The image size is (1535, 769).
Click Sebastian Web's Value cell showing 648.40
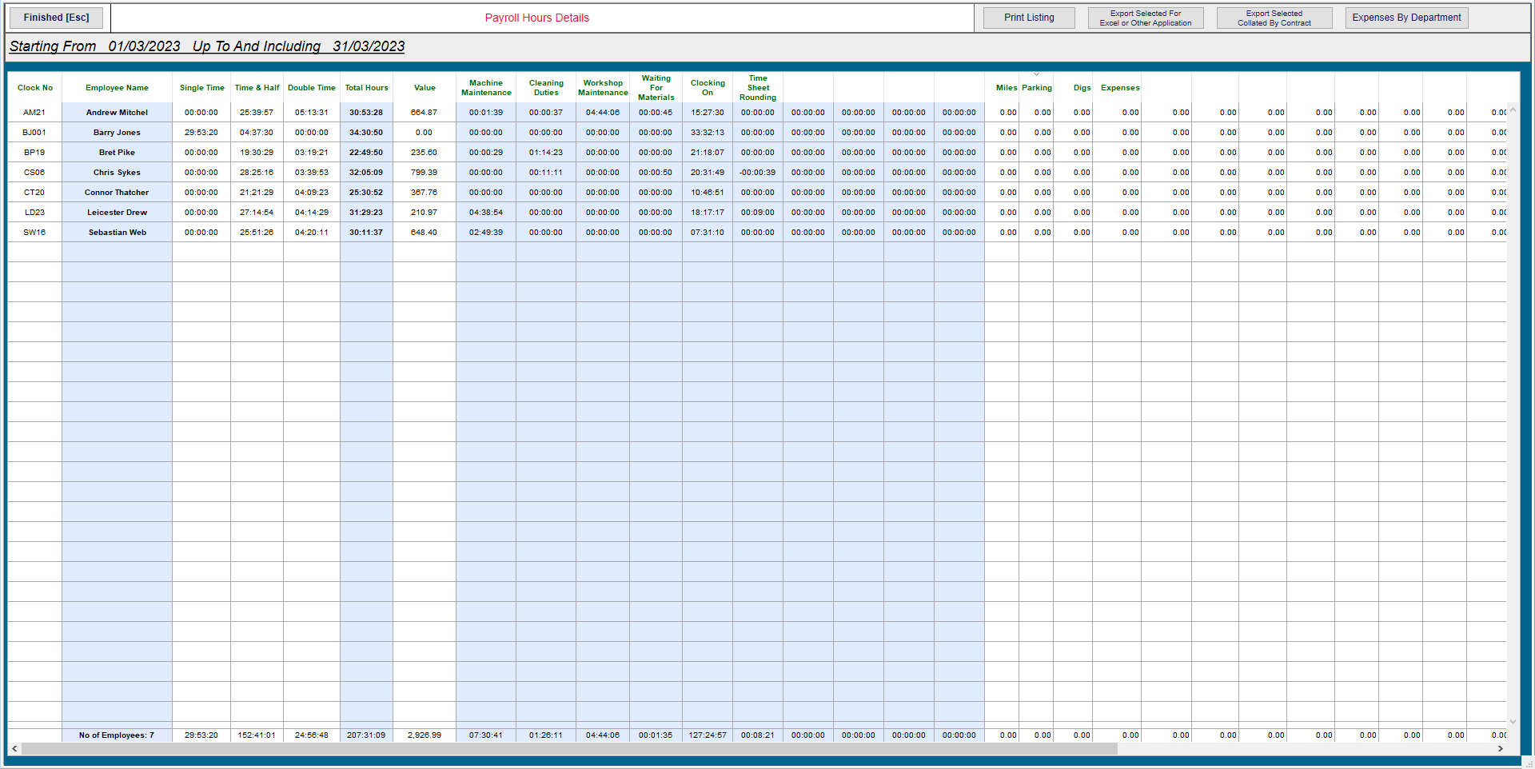click(424, 232)
